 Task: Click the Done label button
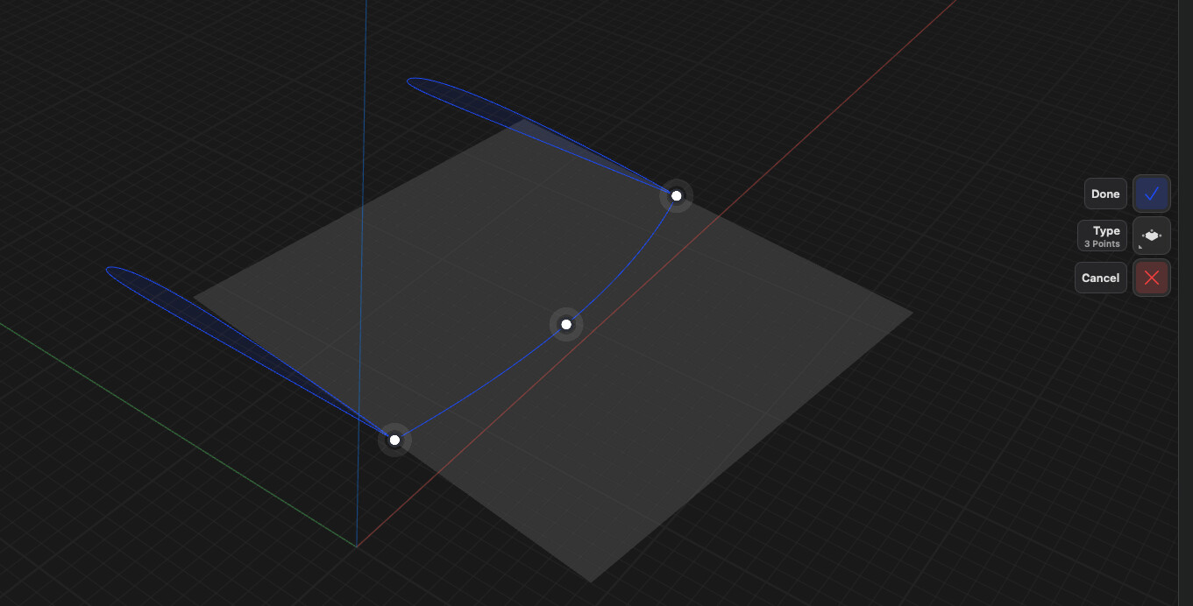(x=1105, y=194)
